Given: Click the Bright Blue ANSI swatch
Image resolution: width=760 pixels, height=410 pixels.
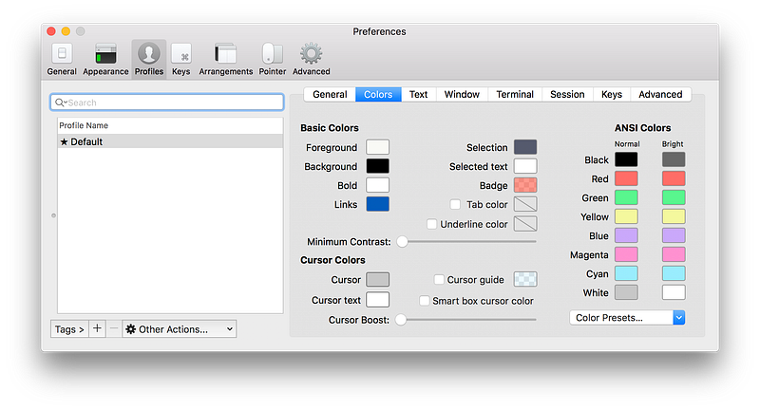Looking at the screenshot, I should [674, 235].
